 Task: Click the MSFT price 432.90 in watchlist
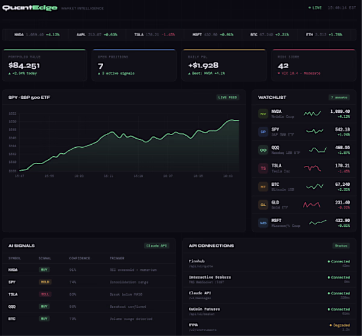coord(342,220)
